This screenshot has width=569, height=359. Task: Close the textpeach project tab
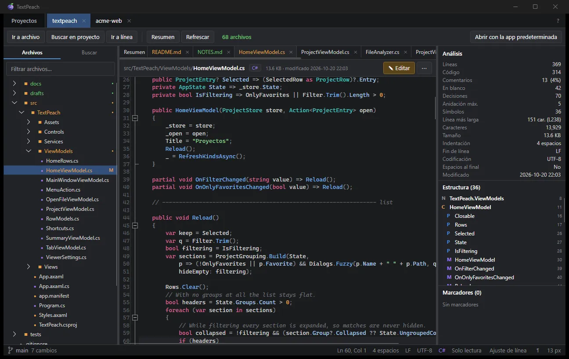pyautogui.click(x=84, y=21)
